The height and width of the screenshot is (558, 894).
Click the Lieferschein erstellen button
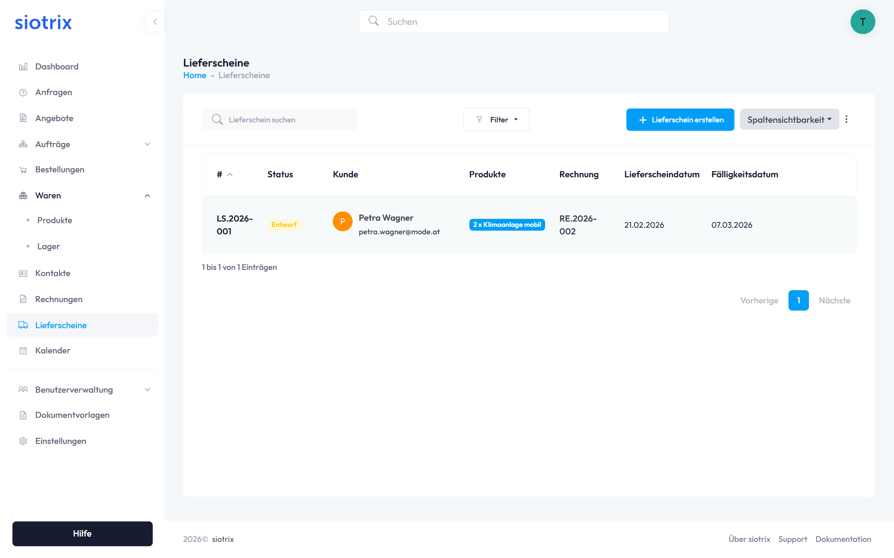pyautogui.click(x=680, y=119)
